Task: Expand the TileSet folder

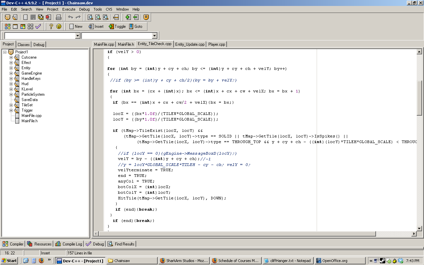Action: tap(11, 105)
